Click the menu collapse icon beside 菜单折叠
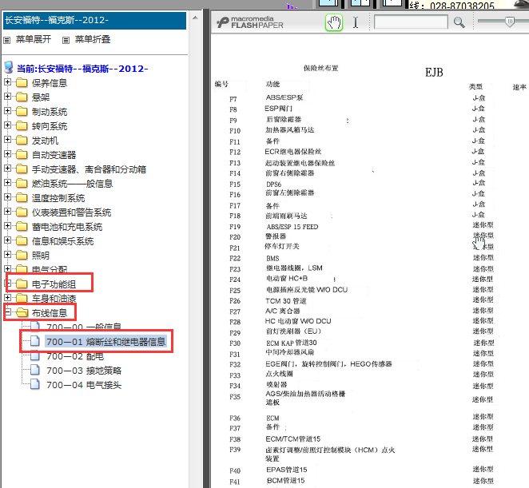529x488 pixels. click(66, 40)
